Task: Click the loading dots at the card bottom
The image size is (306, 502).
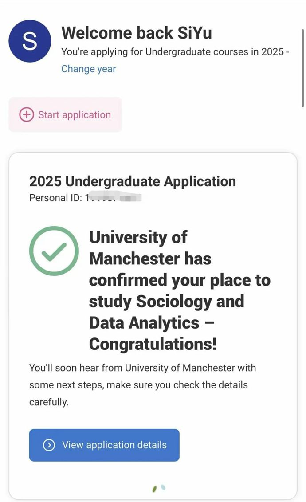Action: pos(159,489)
